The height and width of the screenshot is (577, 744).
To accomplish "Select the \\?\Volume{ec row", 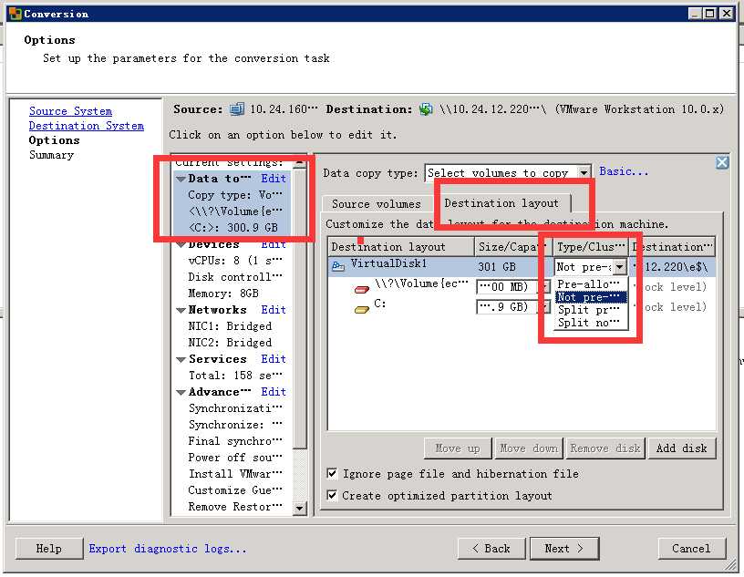I will coord(522,286).
